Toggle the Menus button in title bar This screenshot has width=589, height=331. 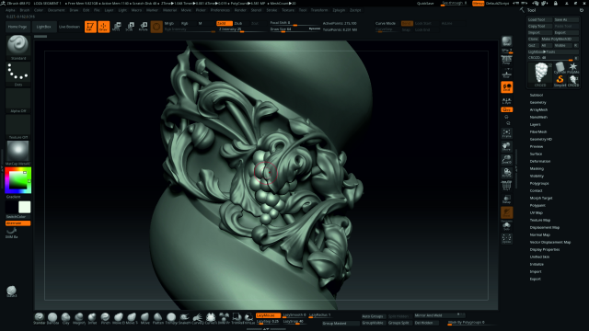coord(479,4)
